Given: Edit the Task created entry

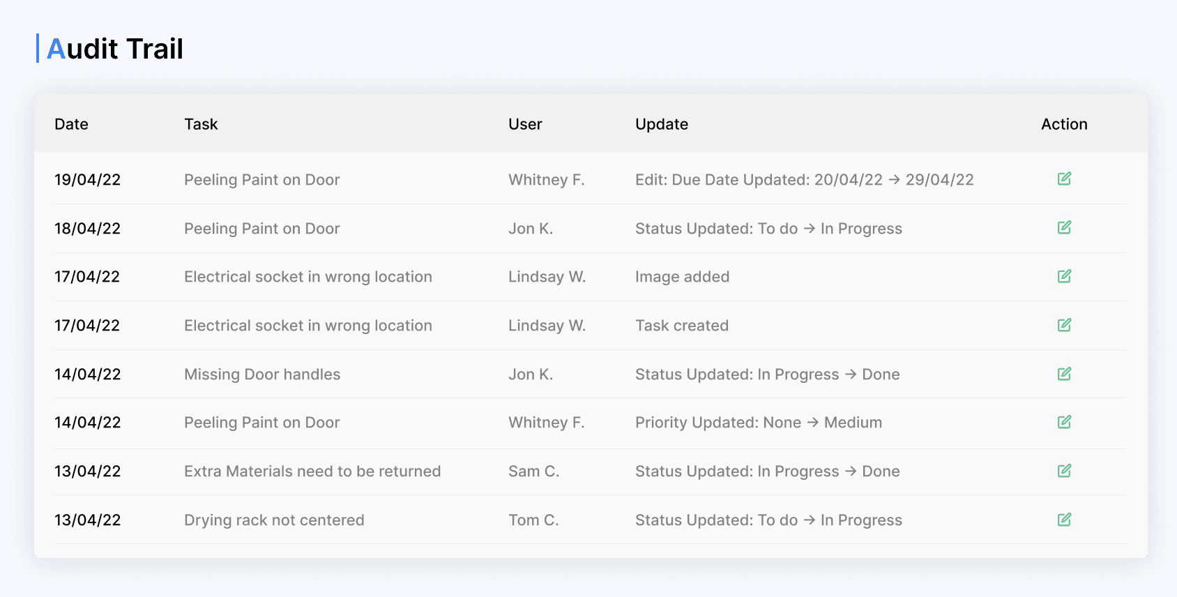Looking at the screenshot, I should [x=1064, y=325].
